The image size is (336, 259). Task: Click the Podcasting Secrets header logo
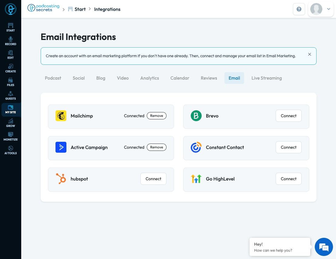43,8
